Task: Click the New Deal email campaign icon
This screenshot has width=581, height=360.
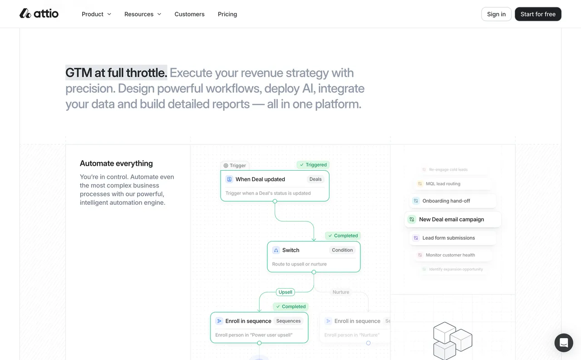Action: 412,219
